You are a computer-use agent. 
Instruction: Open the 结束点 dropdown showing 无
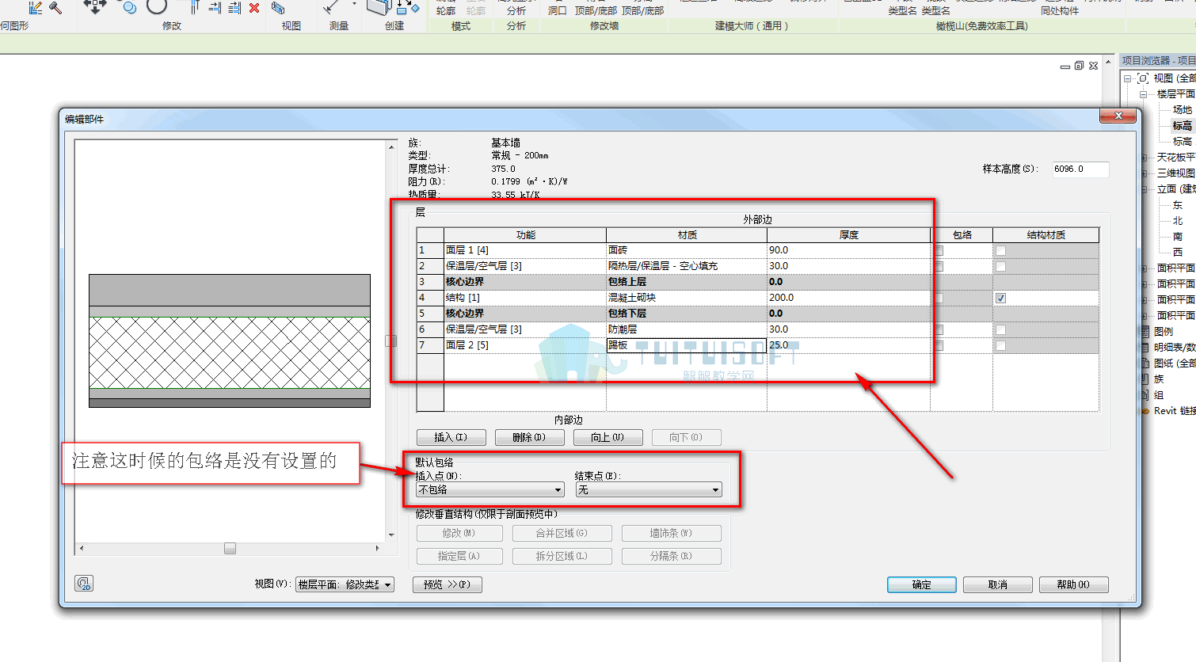pos(649,490)
